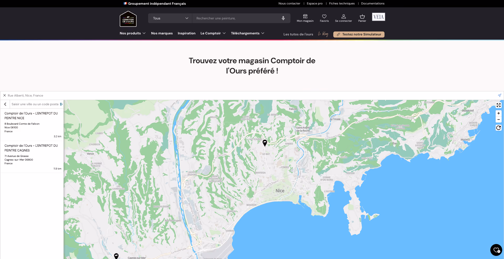
Task: Click the Nice city label on map
Action: tap(280, 191)
